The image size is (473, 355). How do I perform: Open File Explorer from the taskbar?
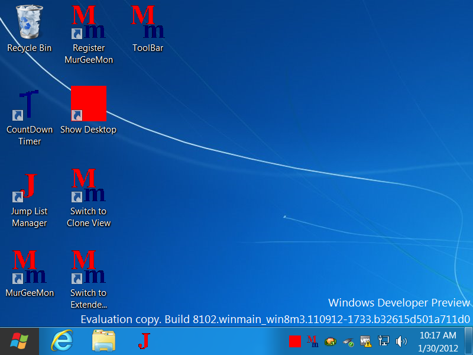[x=103, y=341]
